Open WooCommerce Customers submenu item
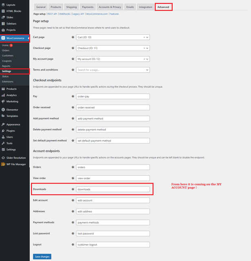The height and width of the screenshot is (261, 251). (8, 55)
